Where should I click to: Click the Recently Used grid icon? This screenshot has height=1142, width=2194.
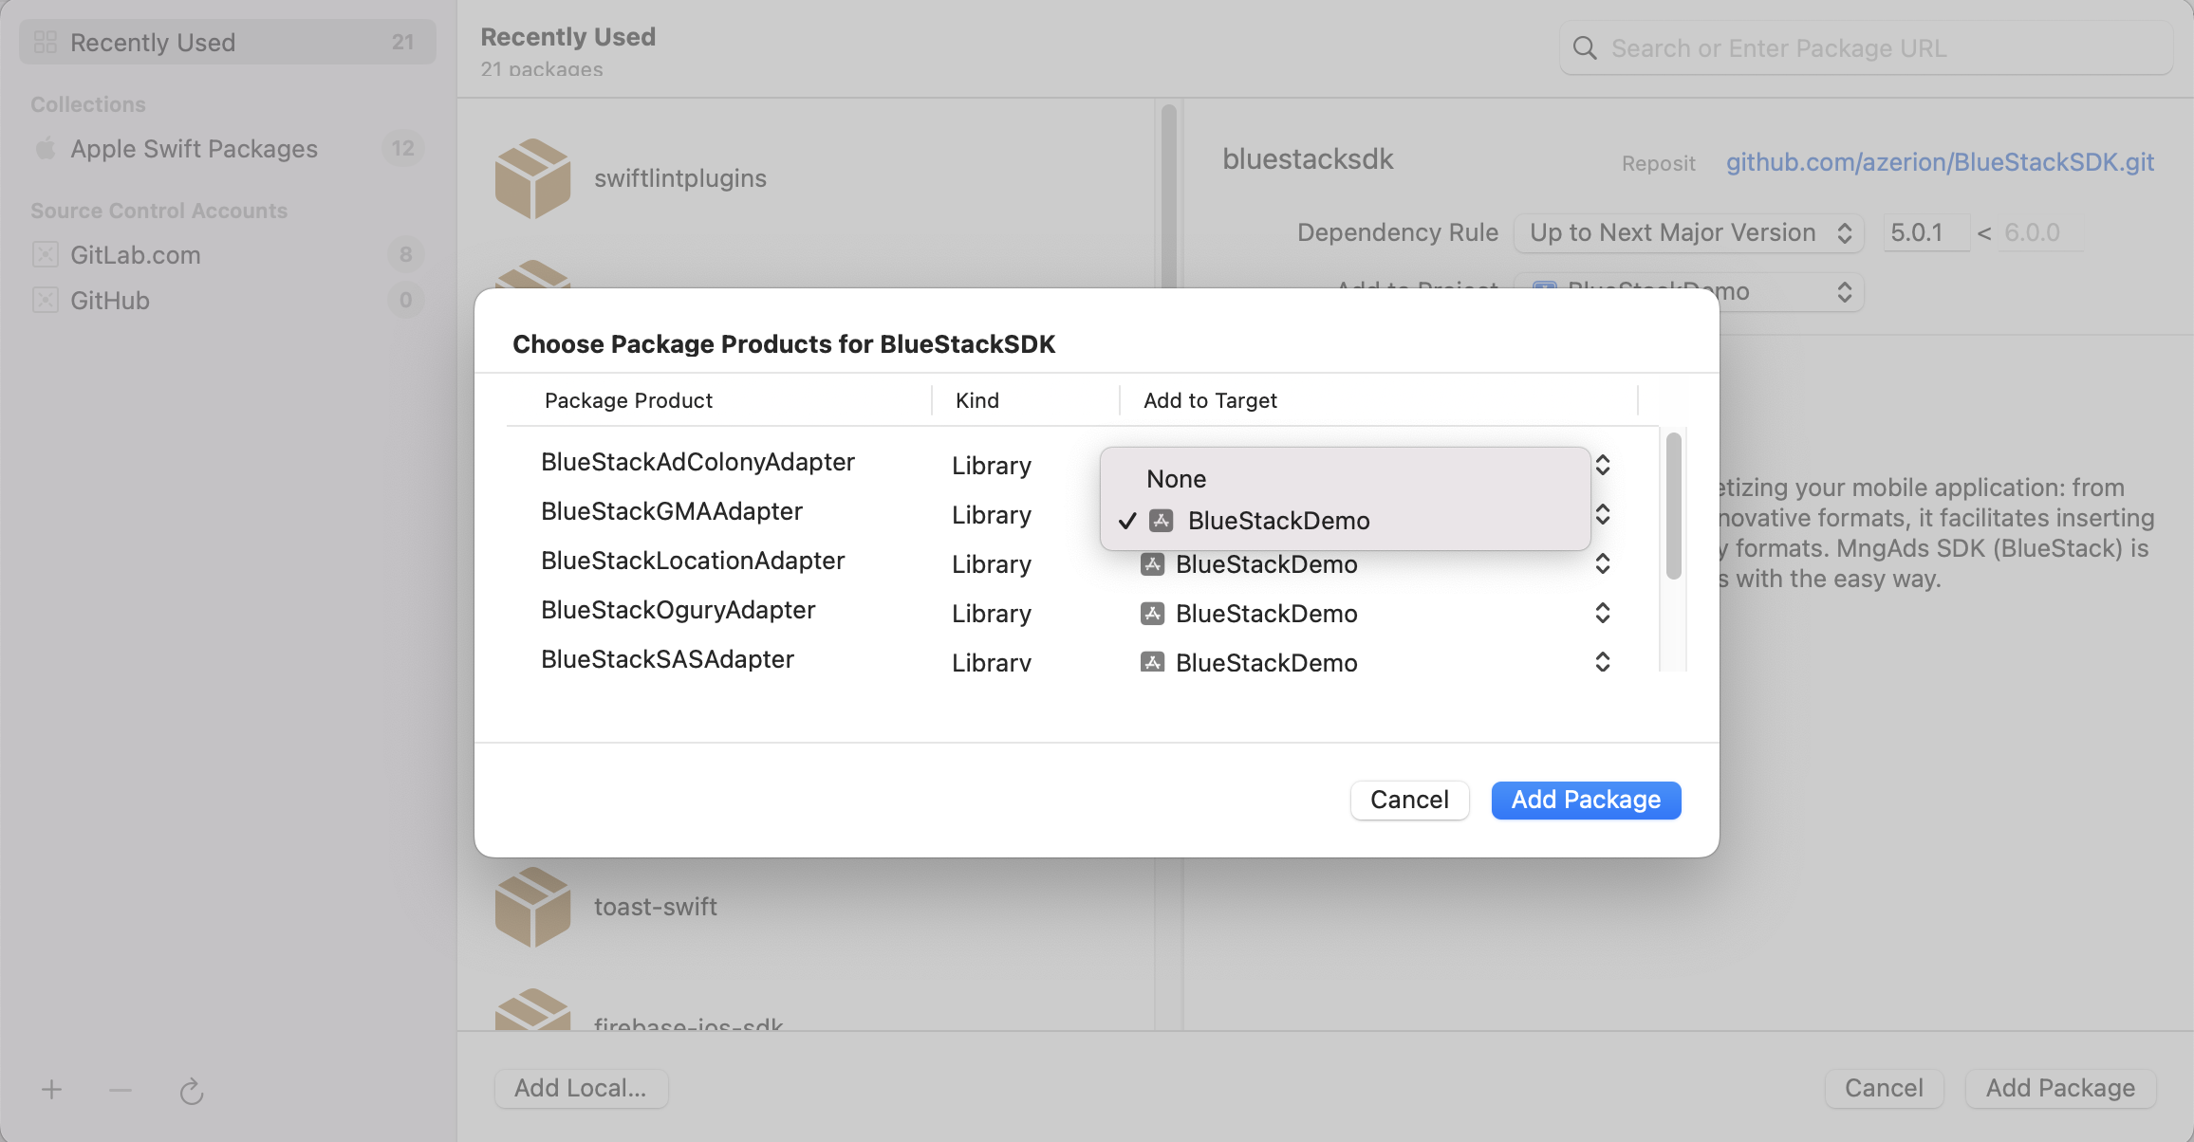tap(46, 43)
